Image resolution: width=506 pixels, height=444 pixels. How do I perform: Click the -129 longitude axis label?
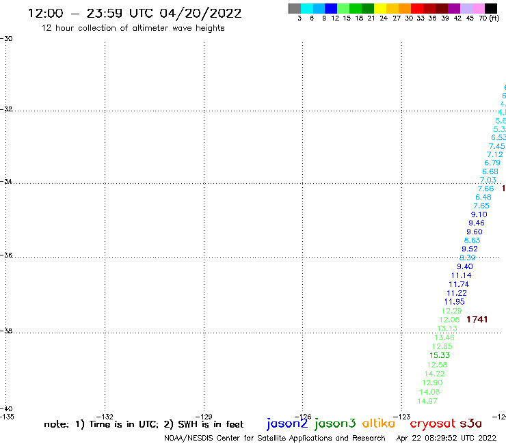pyautogui.click(x=204, y=417)
